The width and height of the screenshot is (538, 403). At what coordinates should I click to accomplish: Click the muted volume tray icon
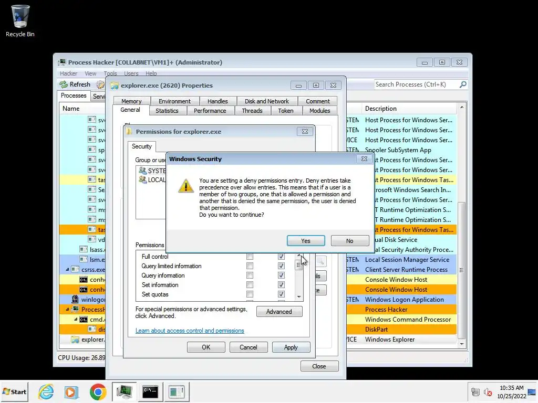click(488, 392)
